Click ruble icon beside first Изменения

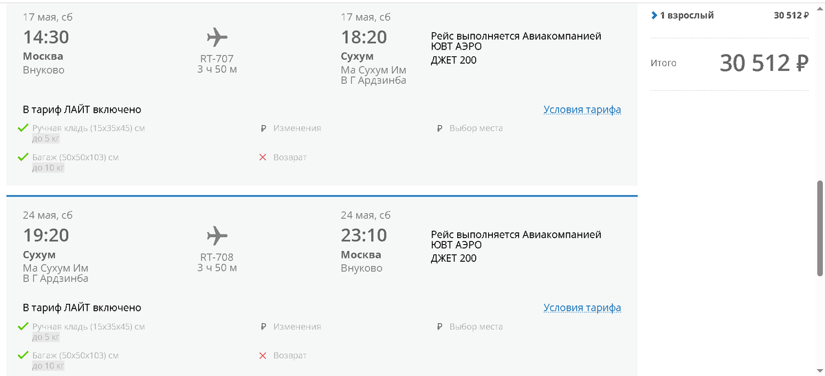[263, 129]
